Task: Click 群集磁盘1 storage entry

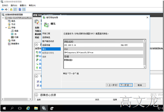Action: click(69, 60)
